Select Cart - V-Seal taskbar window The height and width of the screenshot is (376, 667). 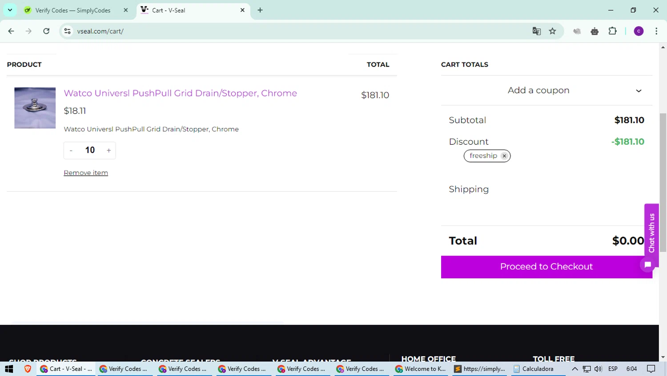[x=66, y=369]
